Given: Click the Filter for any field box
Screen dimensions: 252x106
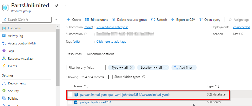Looking at the screenshot, I should (86, 68).
